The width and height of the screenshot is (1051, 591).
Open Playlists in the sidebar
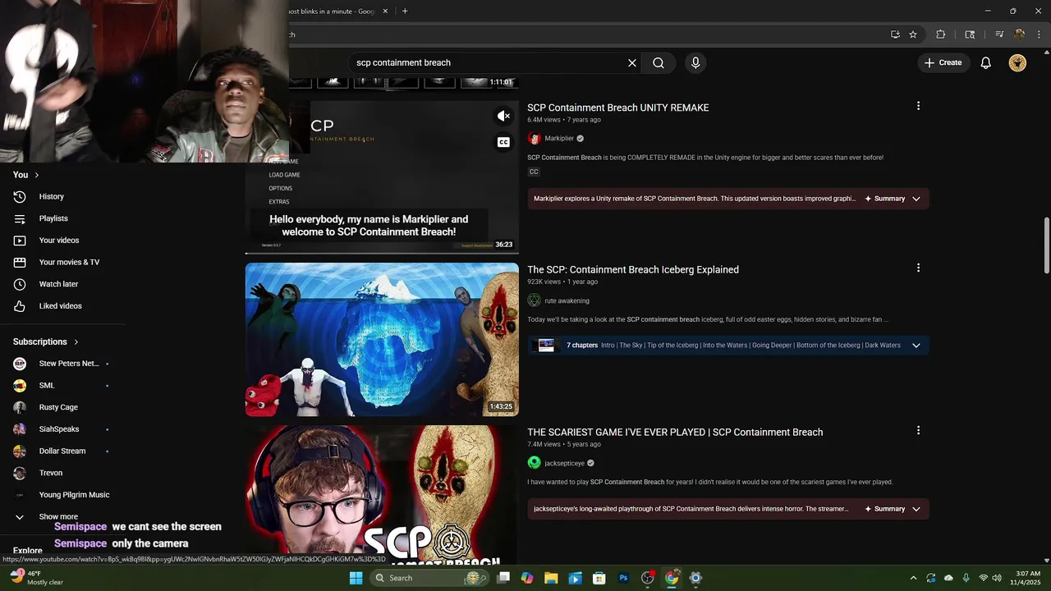click(53, 218)
